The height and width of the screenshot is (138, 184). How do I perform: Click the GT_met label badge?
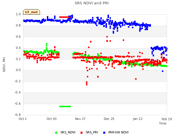tap(31, 12)
